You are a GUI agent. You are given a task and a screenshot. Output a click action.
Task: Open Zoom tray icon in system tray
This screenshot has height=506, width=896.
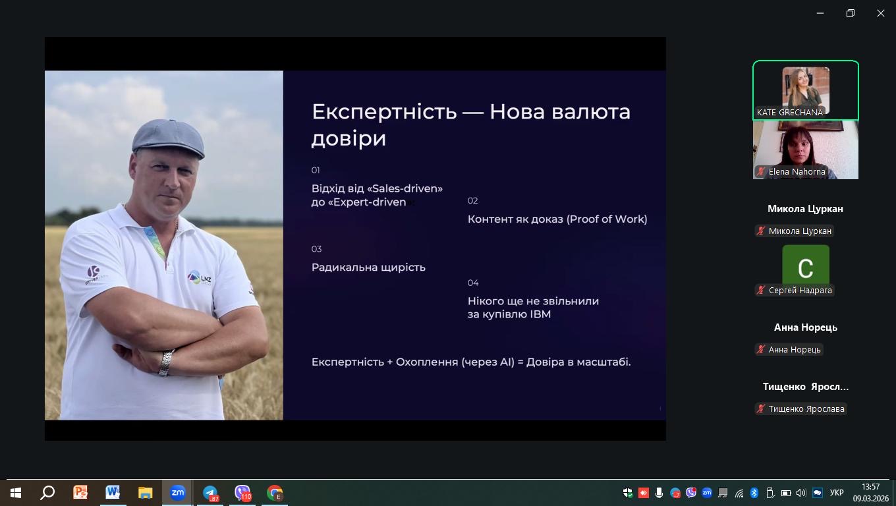[707, 493]
